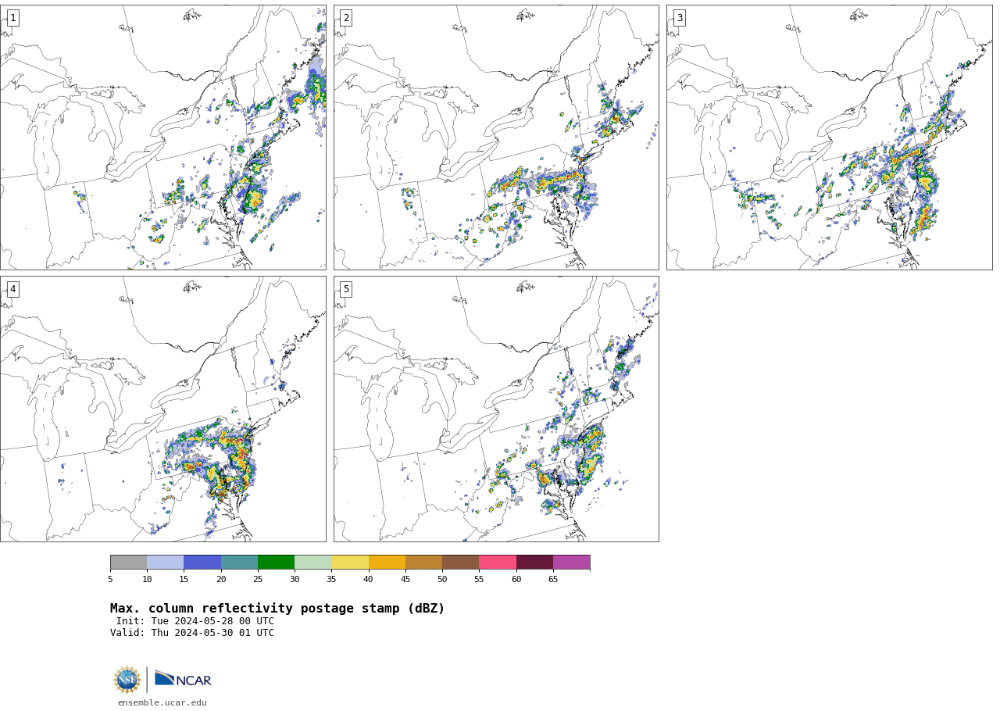
Task: Click the Valid: Thu 2024-05-30 01 UTC line
Action: click(192, 633)
